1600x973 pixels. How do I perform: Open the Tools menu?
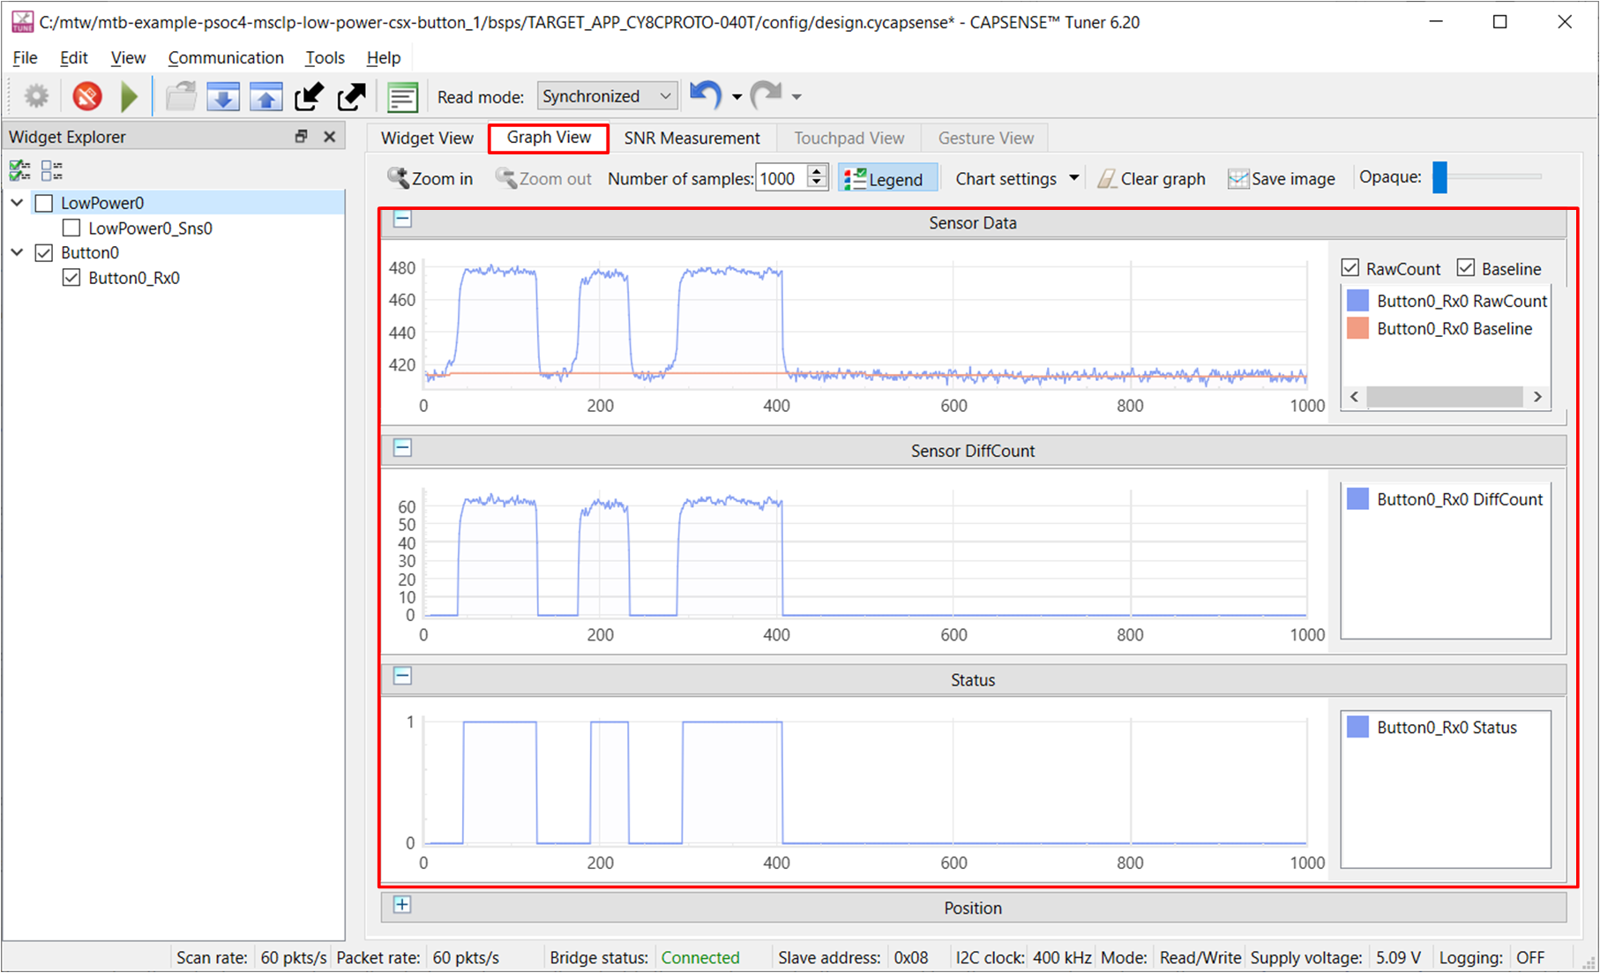pyautogui.click(x=325, y=57)
